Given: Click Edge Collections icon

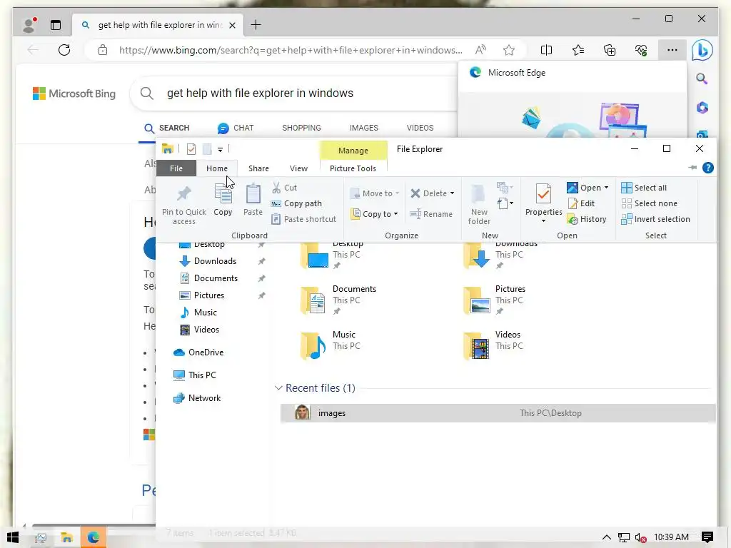Looking at the screenshot, I should point(610,50).
